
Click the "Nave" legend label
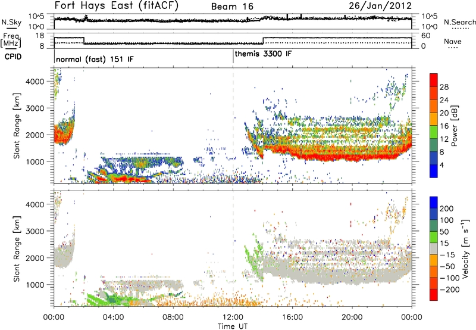(453, 41)
